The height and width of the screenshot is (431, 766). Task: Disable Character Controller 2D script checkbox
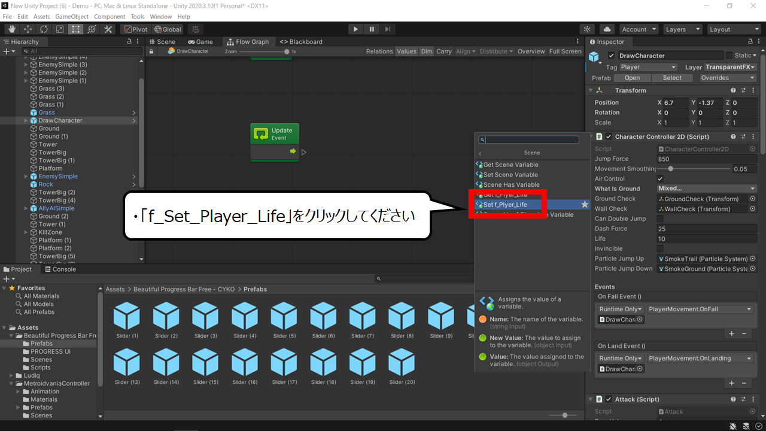click(609, 136)
